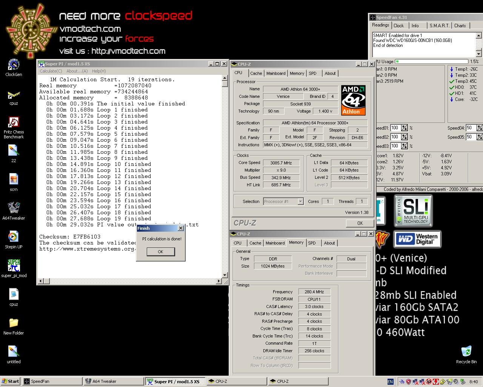Open the About...(A) menu in Super PI
This screenshot has width=483, height=387.
(77, 71)
